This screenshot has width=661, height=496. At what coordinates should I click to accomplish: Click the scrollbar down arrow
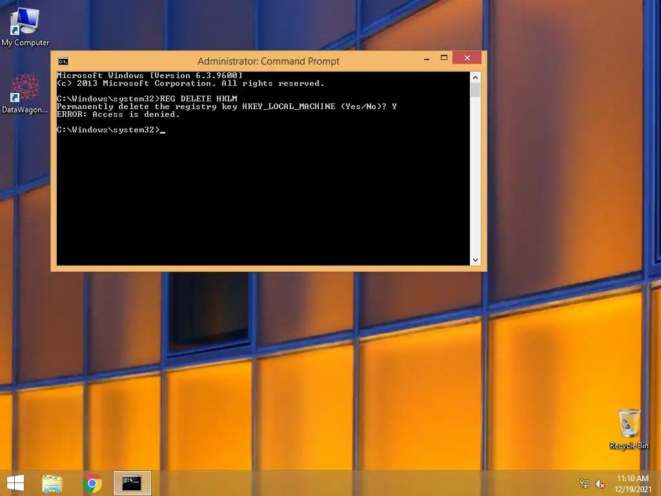(475, 260)
